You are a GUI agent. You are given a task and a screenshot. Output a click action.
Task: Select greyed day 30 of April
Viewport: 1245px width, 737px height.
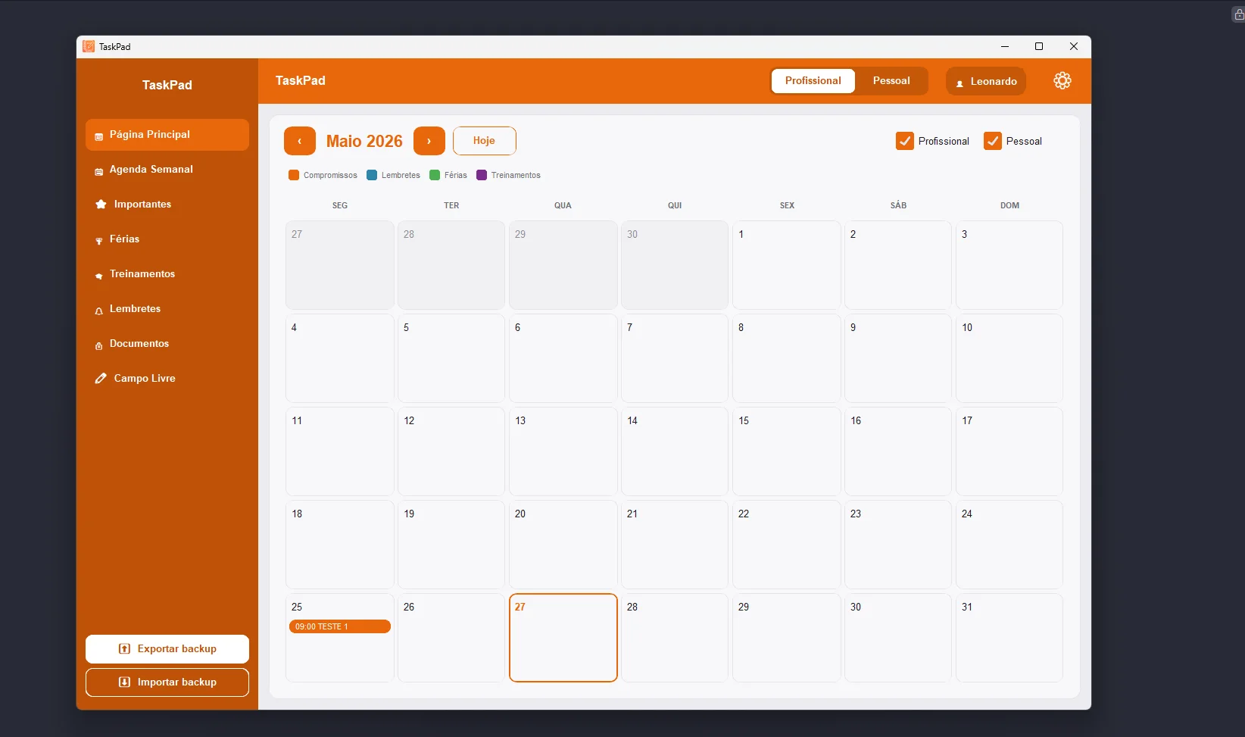pyautogui.click(x=675, y=265)
